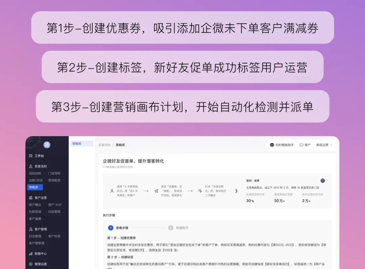The width and height of the screenshot is (365, 269).
Task: Open 活码加粉 in the sidebar
Action: click(x=35, y=173)
